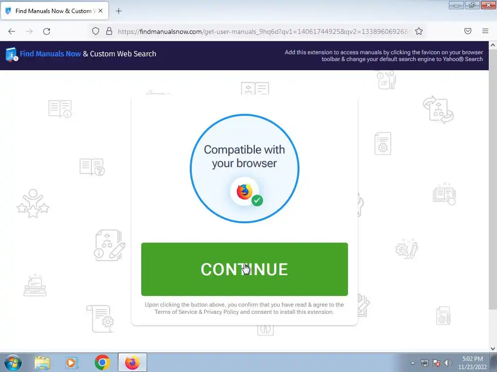497x372 pixels.
Task: Show hidden system tray icons
Action: tap(413, 363)
